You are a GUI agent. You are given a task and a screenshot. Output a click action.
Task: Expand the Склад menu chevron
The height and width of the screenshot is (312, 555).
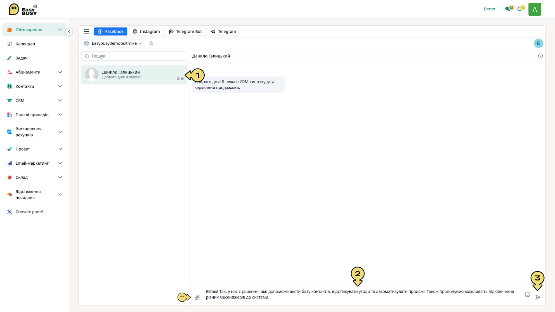[x=60, y=177]
